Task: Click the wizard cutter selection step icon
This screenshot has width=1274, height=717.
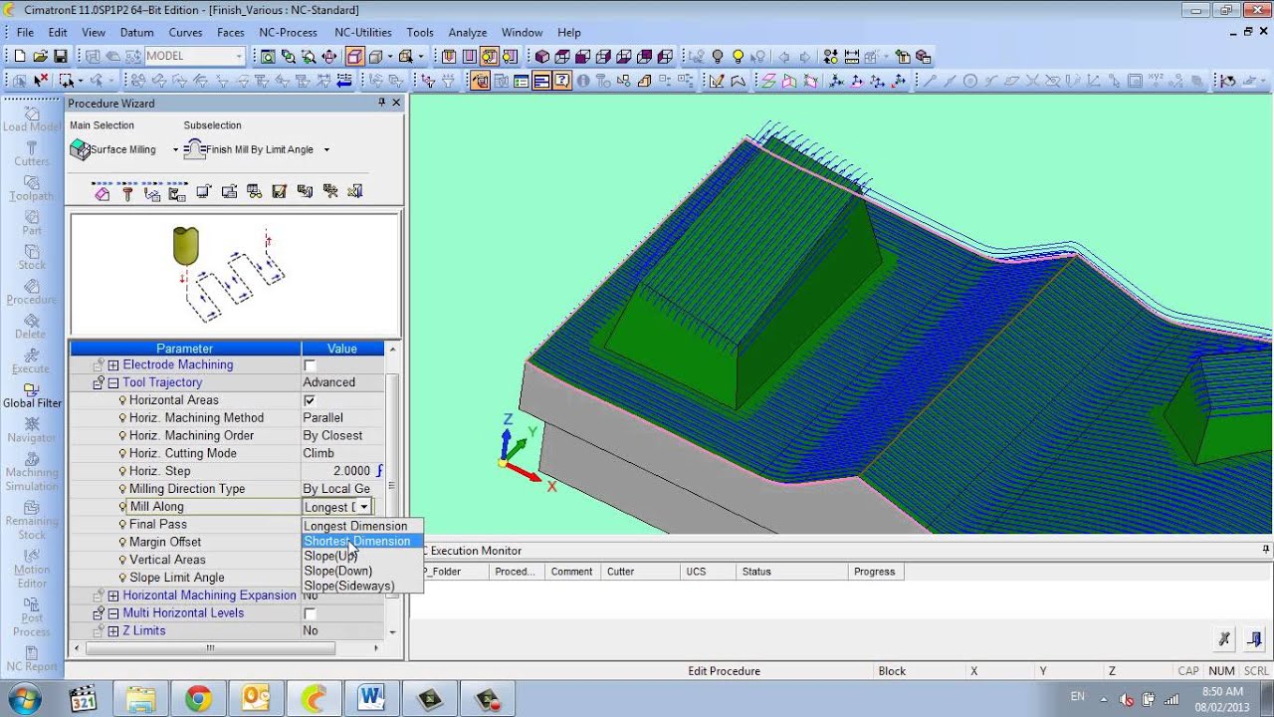Action: [127, 191]
